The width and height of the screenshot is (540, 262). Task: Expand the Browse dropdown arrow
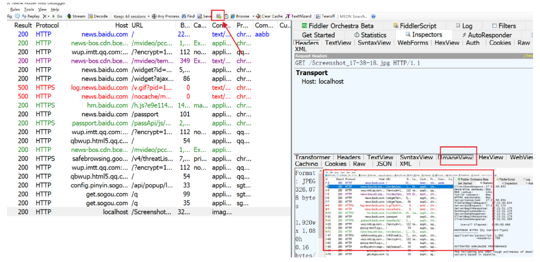(x=253, y=16)
